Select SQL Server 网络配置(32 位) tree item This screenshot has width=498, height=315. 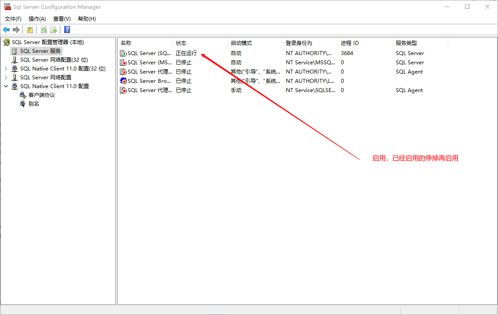[x=54, y=60]
